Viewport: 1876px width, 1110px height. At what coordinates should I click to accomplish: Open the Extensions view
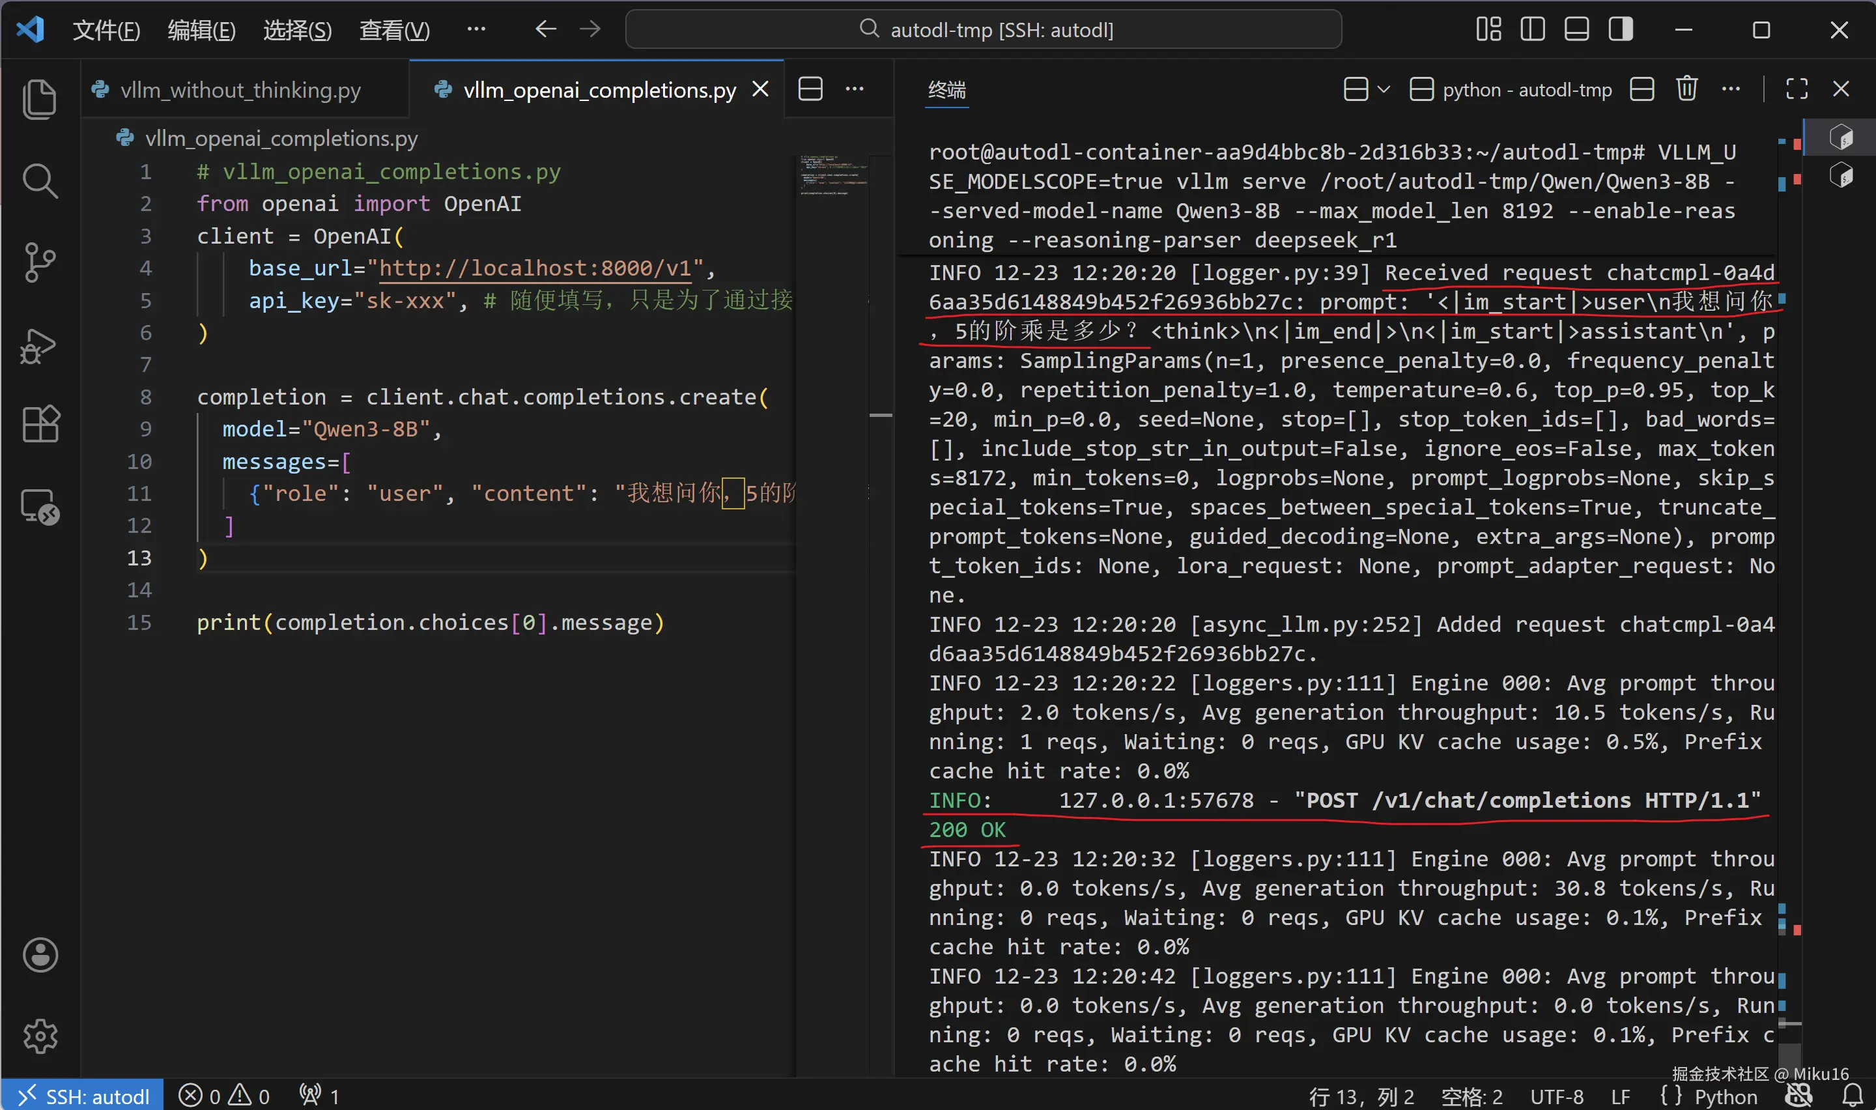39,425
